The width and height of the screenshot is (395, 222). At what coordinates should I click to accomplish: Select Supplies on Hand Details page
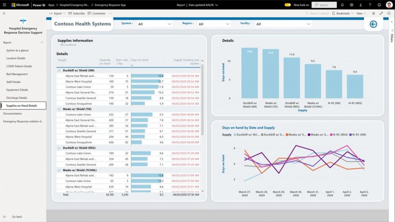[23, 106]
